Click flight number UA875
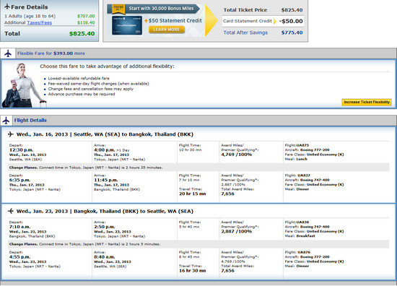Screen dimensions: 397x286 pyautogui.click(x=302, y=145)
